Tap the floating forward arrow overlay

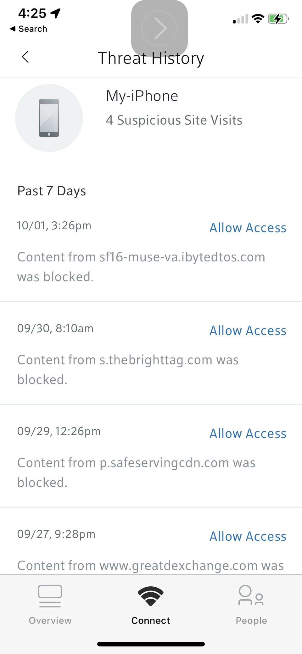click(159, 28)
